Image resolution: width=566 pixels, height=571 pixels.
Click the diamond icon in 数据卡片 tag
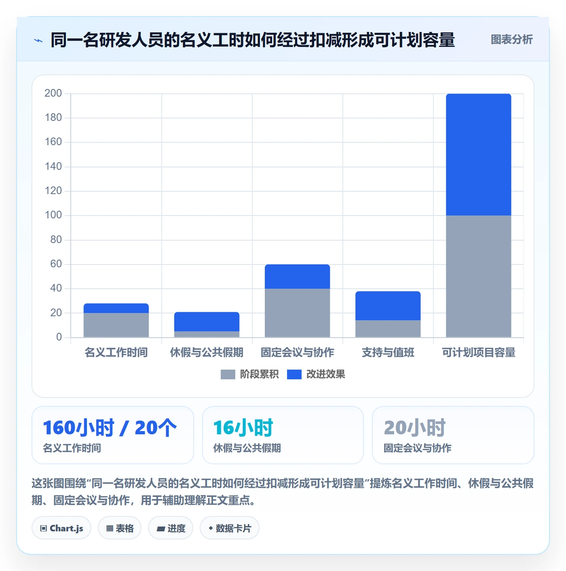tap(211, 528)
